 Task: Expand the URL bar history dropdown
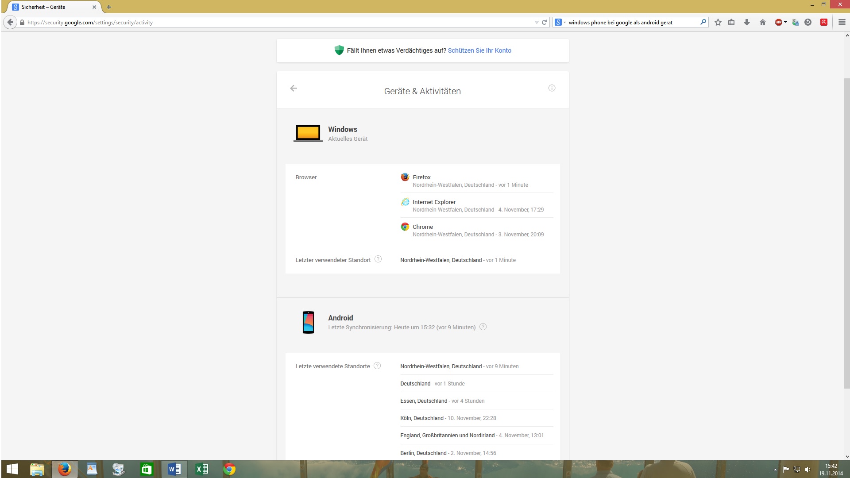point(537,22)
